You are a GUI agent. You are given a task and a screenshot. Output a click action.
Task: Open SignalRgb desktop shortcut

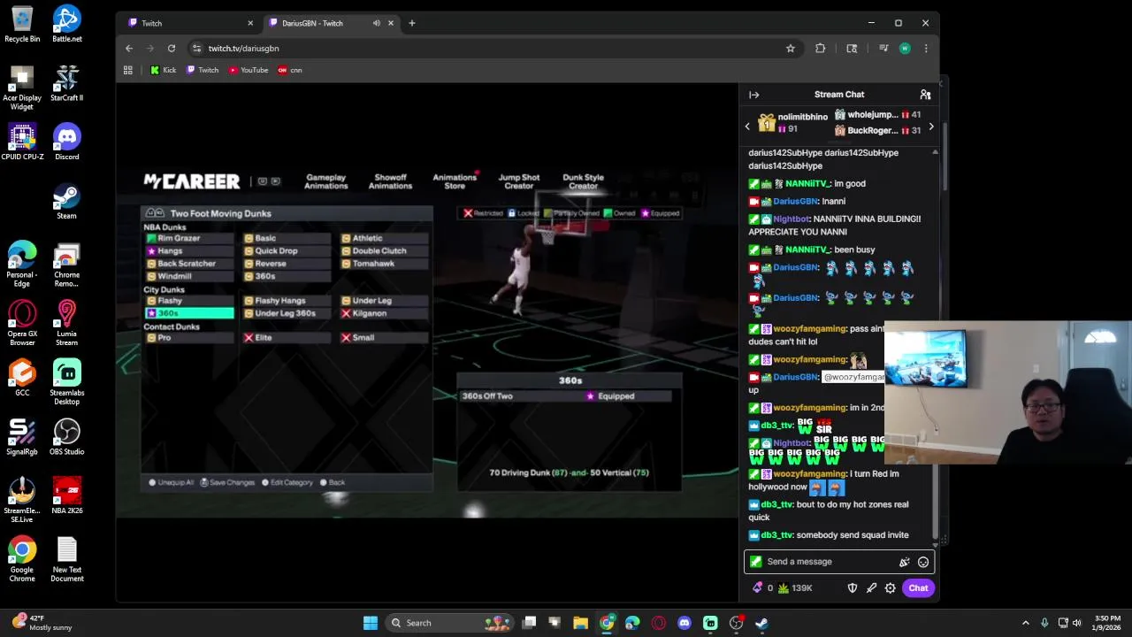(x=22, y=437)
